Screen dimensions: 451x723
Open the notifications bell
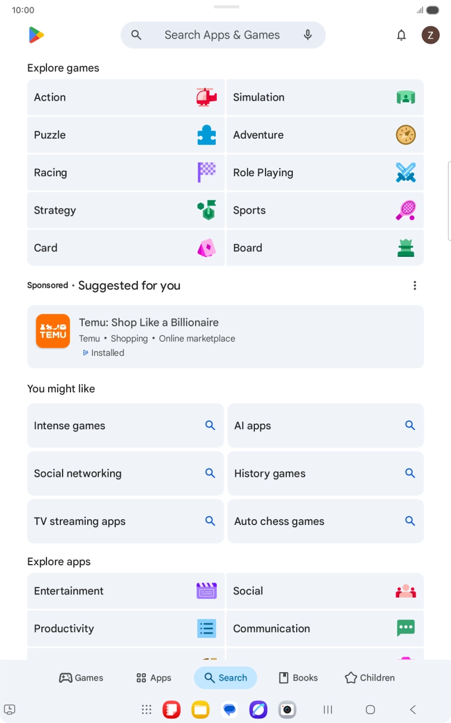(x=401, y=35)
